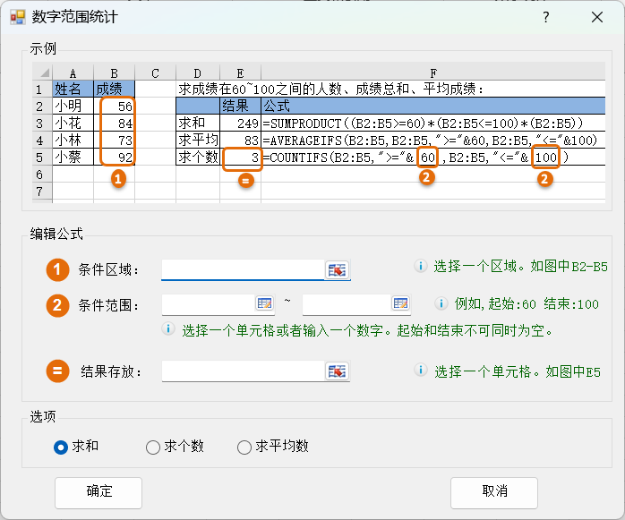Click cell picker icon in end value field
The image size is (625, 520).
coord(400,304)
